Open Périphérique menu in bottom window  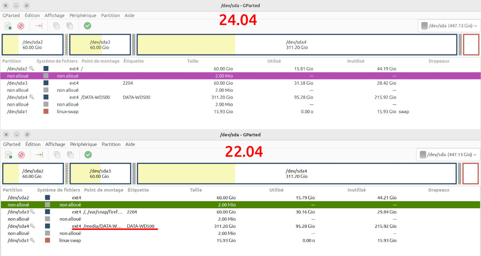83,144
